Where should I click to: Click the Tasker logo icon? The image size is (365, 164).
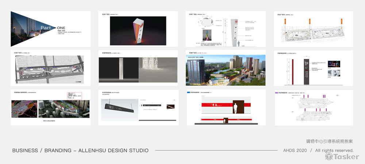pos(328,156)
